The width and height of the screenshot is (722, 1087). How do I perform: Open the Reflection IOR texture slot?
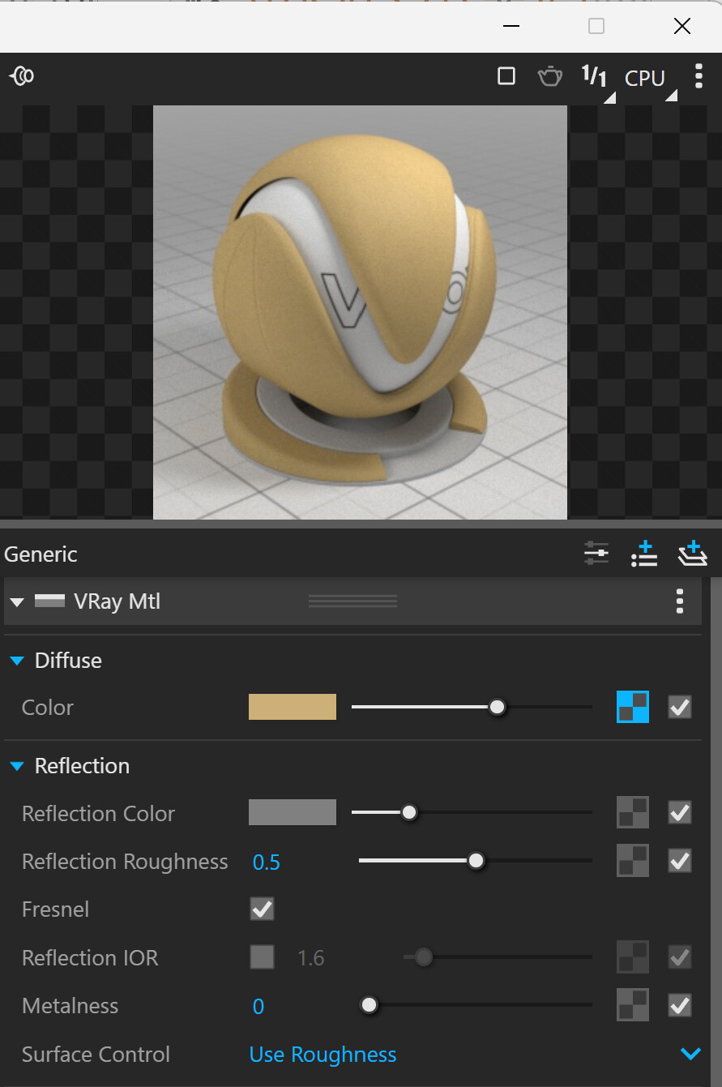633,957
